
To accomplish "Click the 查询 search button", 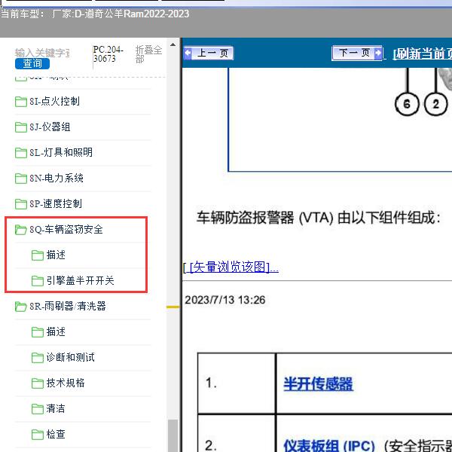I will [32, 63].
